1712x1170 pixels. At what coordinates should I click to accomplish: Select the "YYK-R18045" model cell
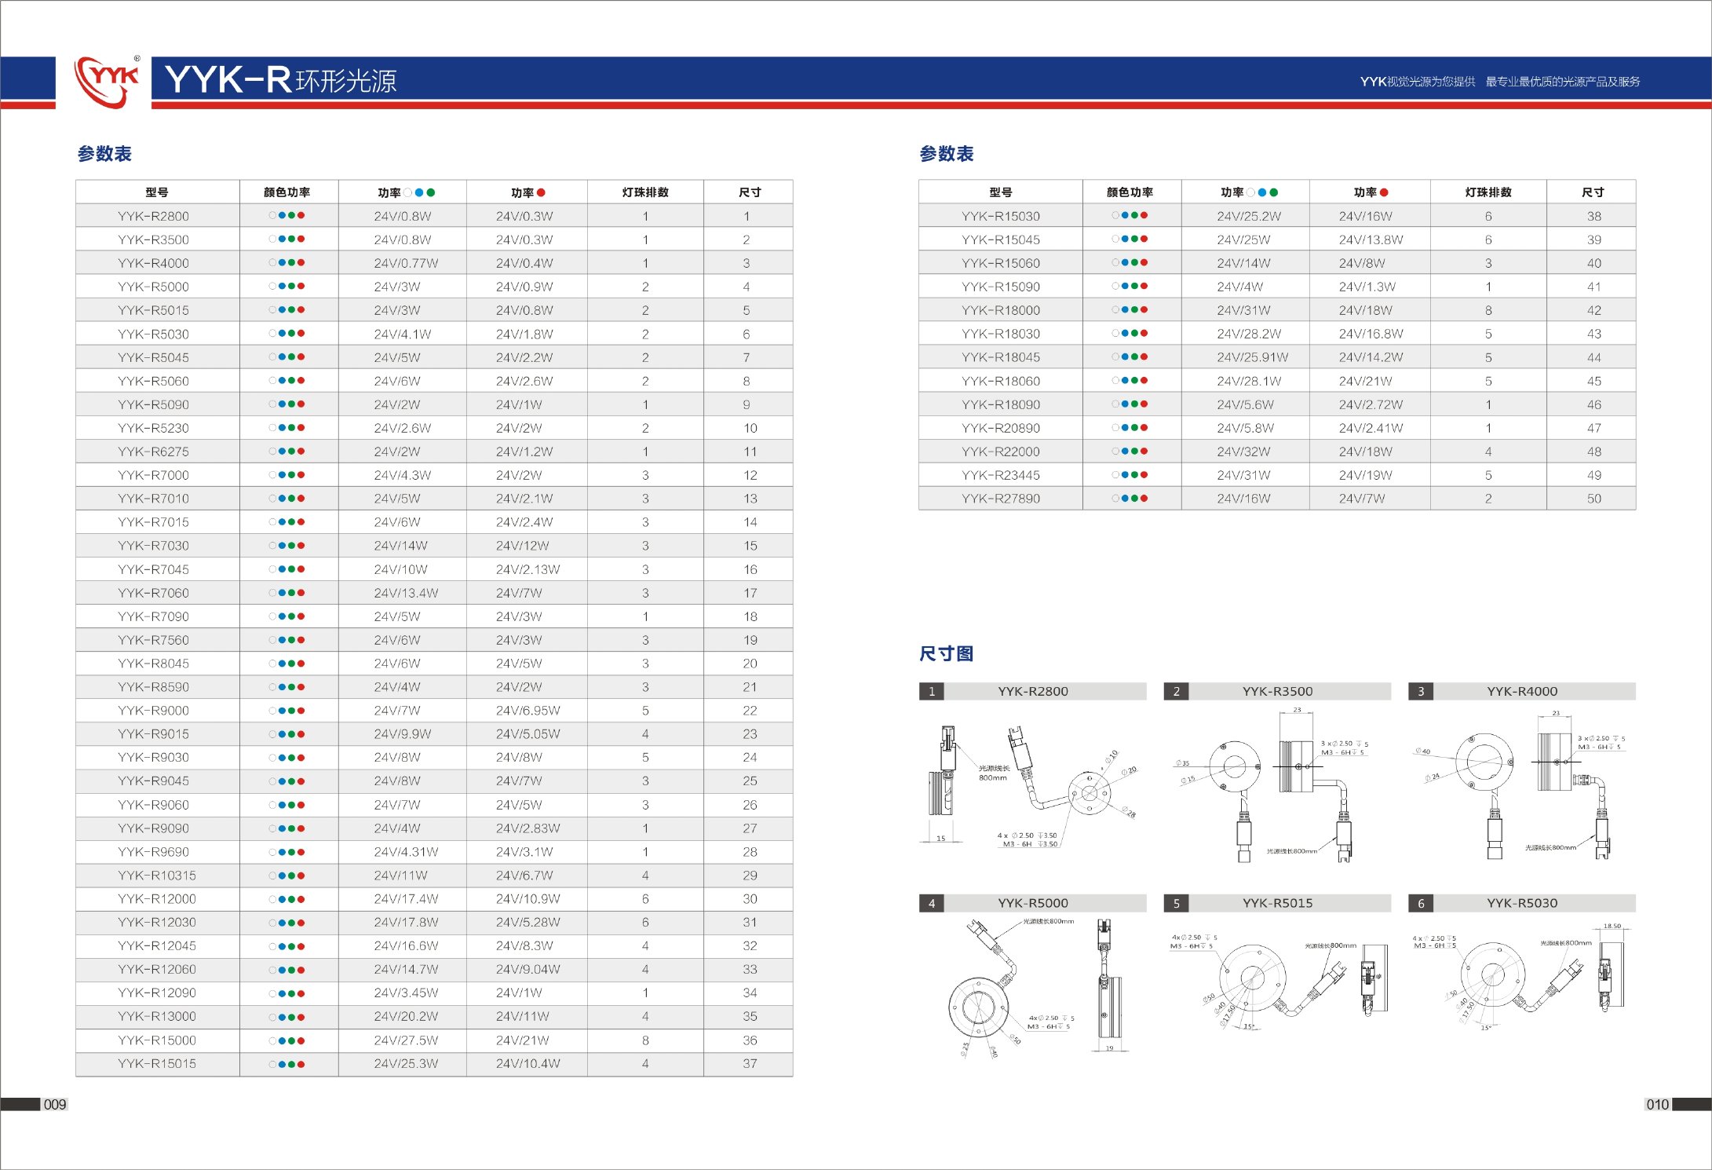1001,357
